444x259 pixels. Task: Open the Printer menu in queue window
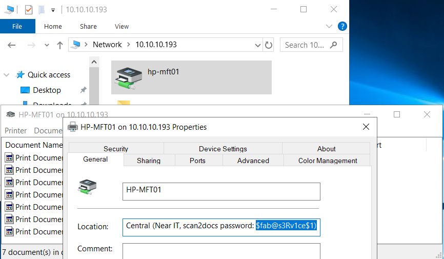(x=15, y=131)
